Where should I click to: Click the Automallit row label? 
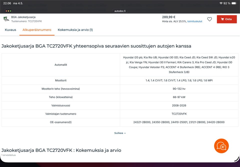coord(61,65)
